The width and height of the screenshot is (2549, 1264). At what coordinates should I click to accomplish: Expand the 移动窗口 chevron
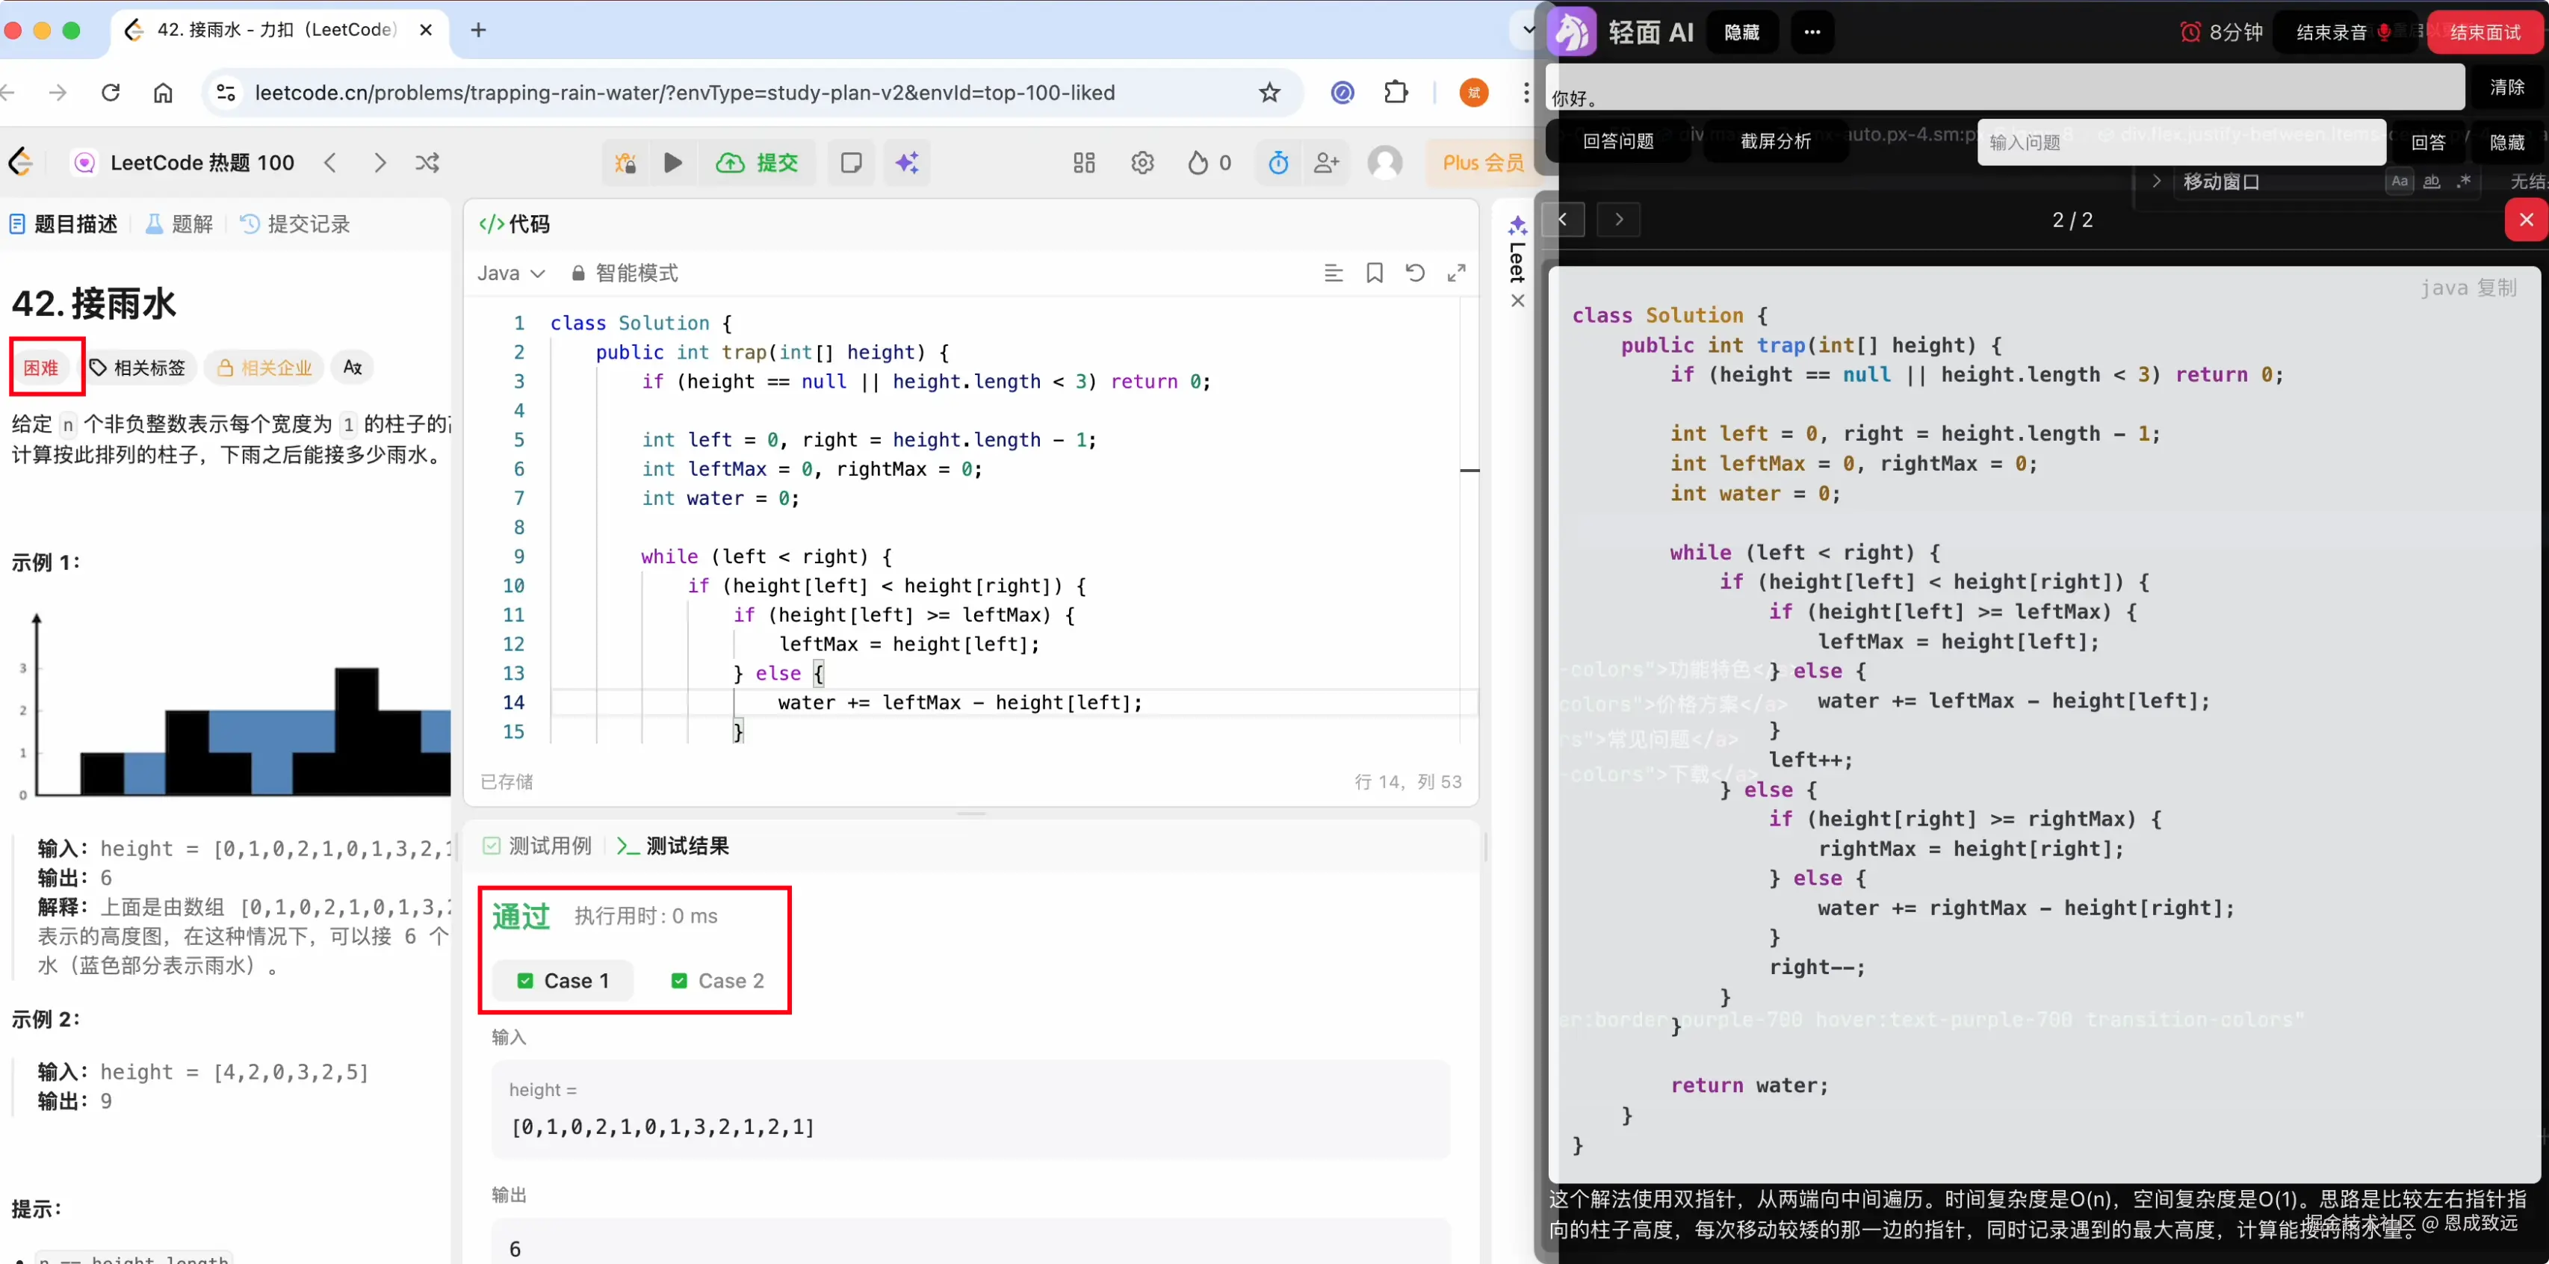(2157, 181)
